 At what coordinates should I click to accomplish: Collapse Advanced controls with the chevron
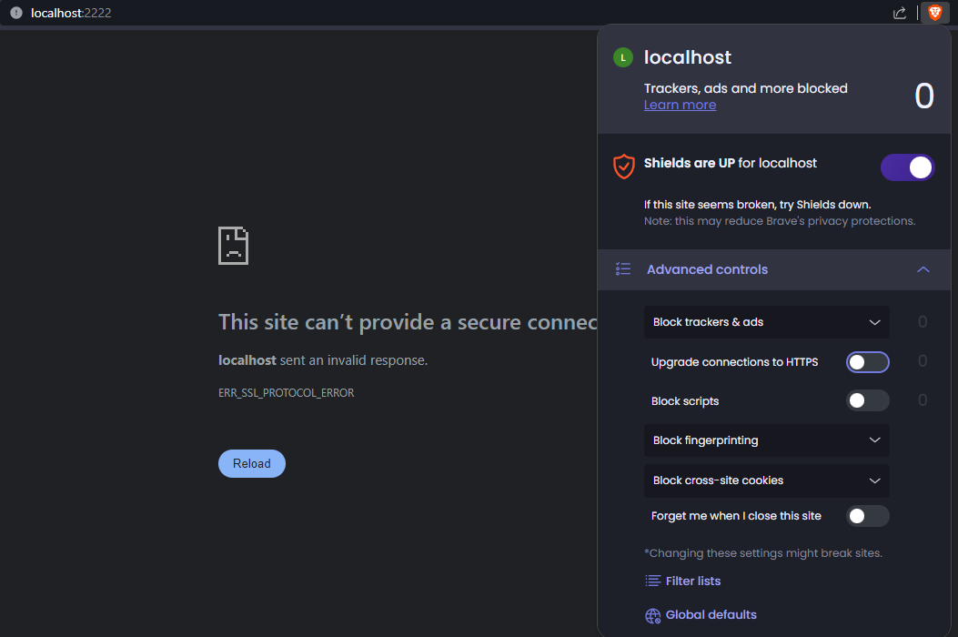pyautogui.click(x=923, y=269)
